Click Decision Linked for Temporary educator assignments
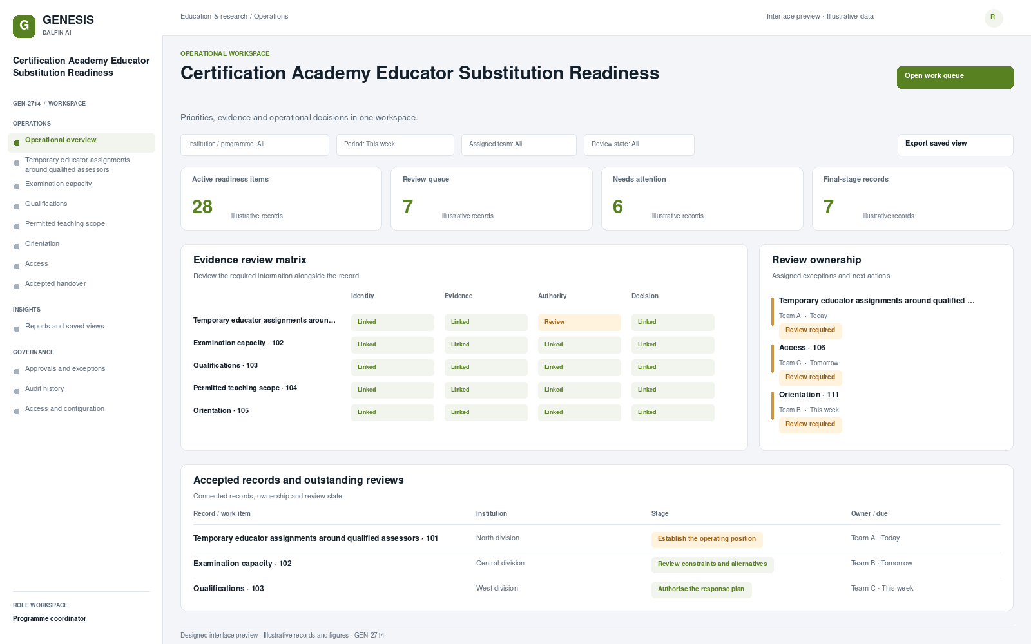 673,323
